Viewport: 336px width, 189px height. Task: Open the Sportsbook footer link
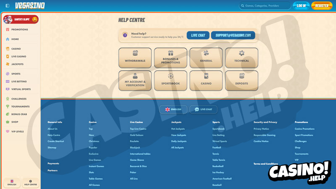[218, 129]
